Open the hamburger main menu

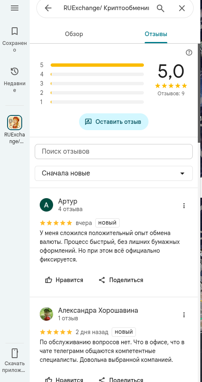[x=15, y=8]
